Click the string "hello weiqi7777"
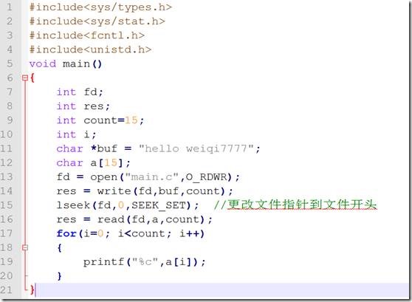 coord(196,148)
